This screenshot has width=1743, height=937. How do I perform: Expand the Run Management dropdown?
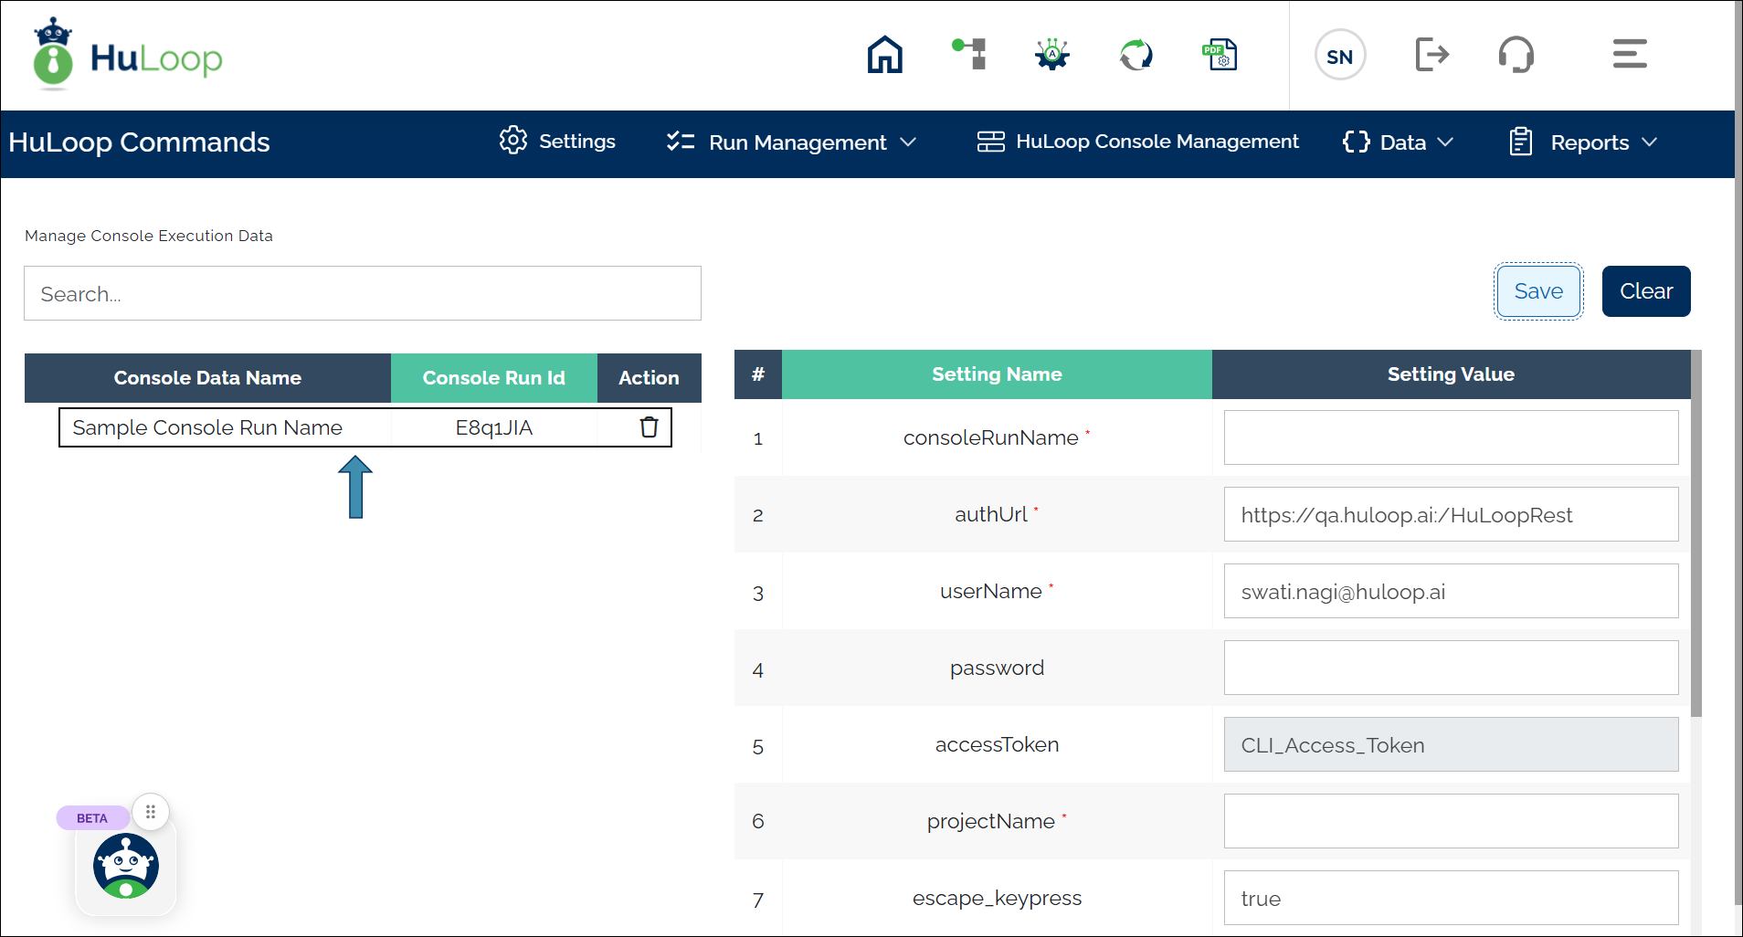point(791,142)
